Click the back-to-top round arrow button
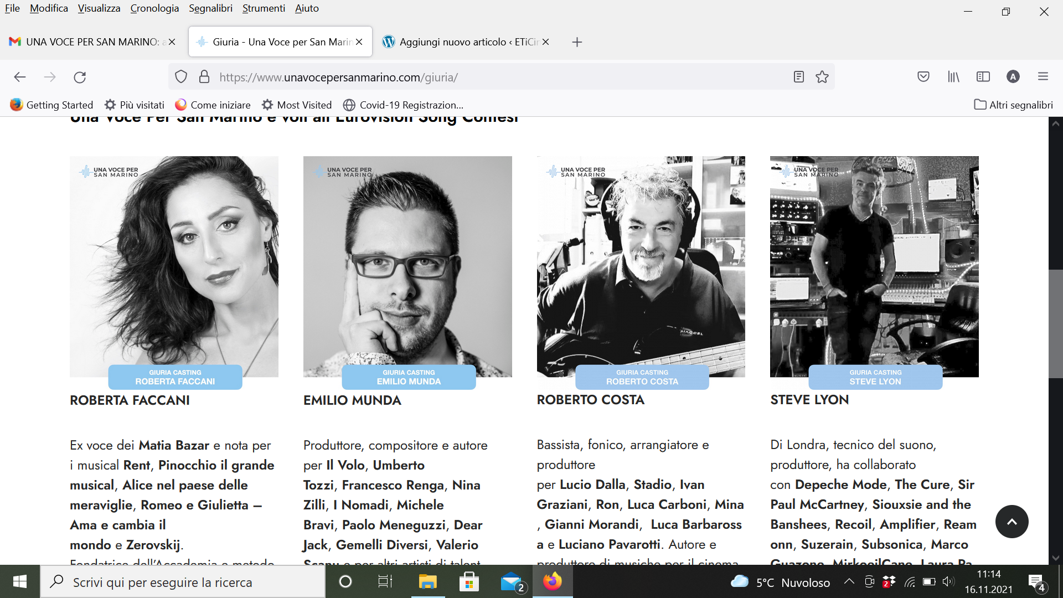Image resolution: width=1063 pixels, height=598 pixels. [x=1012, y=522]
